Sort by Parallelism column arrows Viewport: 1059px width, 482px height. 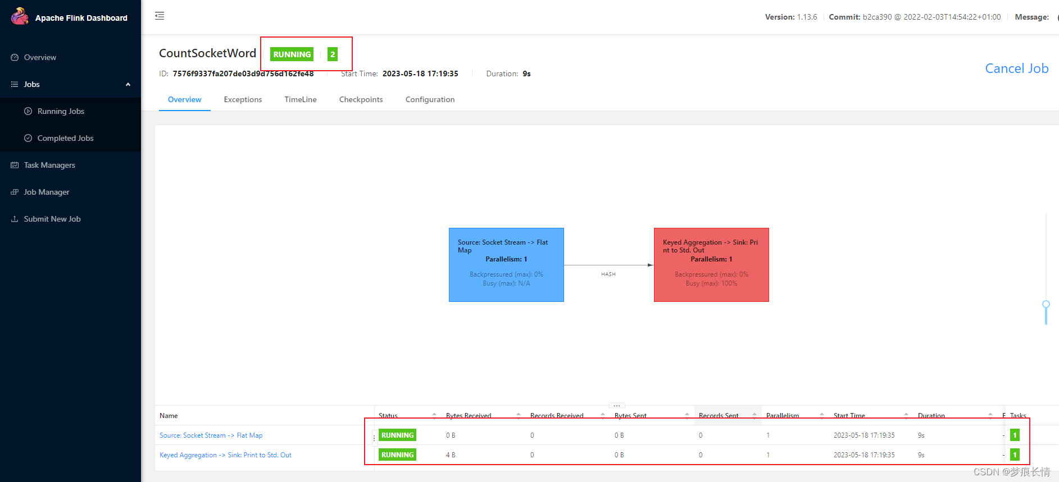[822, 415]
